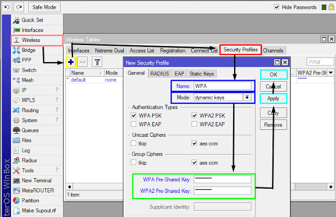Open the Static Keys tab
The image size is (336, 217).
(x=202, y=73)
